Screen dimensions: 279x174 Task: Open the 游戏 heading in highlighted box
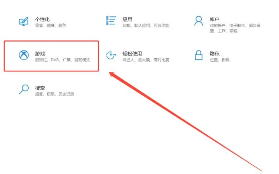pyautogui.click(x=40, y=54)
